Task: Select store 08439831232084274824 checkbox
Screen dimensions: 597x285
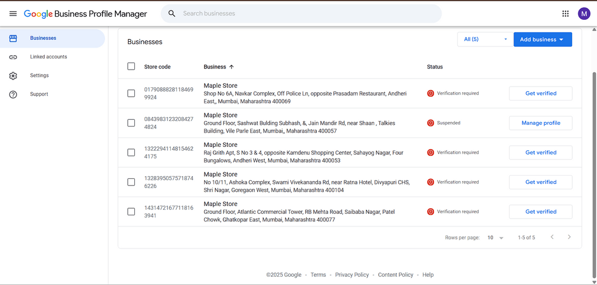Action: 131,123
